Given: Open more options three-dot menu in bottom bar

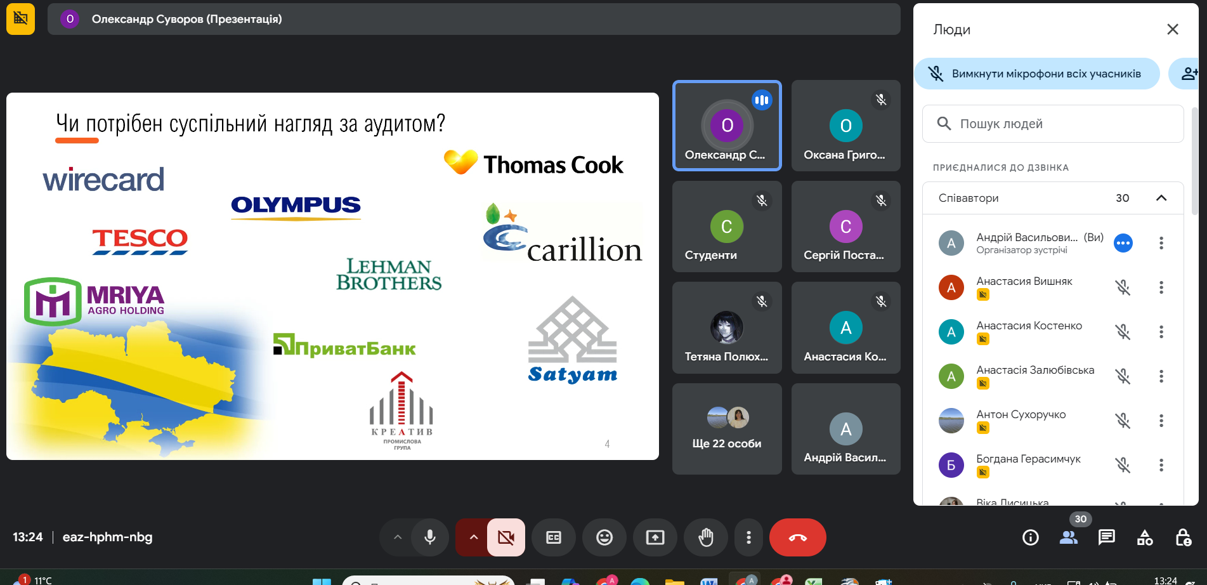Looking at the screenshot, I should (x=749, y=537).
